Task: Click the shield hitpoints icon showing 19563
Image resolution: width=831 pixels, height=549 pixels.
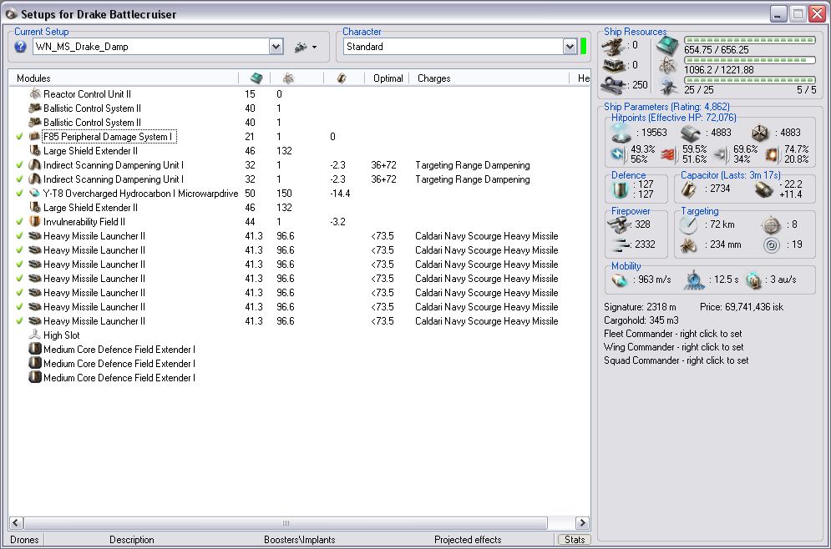Action: [621, 133]
